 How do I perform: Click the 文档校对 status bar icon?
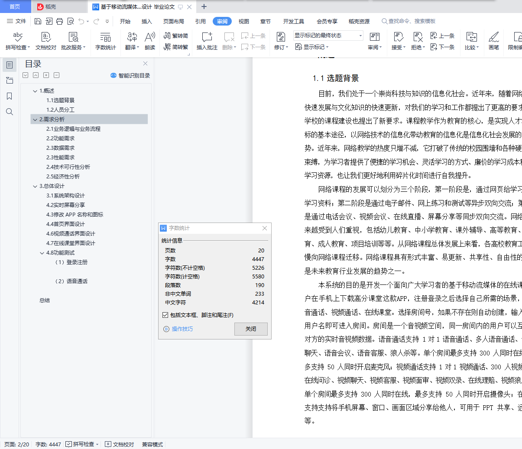click(x=120, y=444)
